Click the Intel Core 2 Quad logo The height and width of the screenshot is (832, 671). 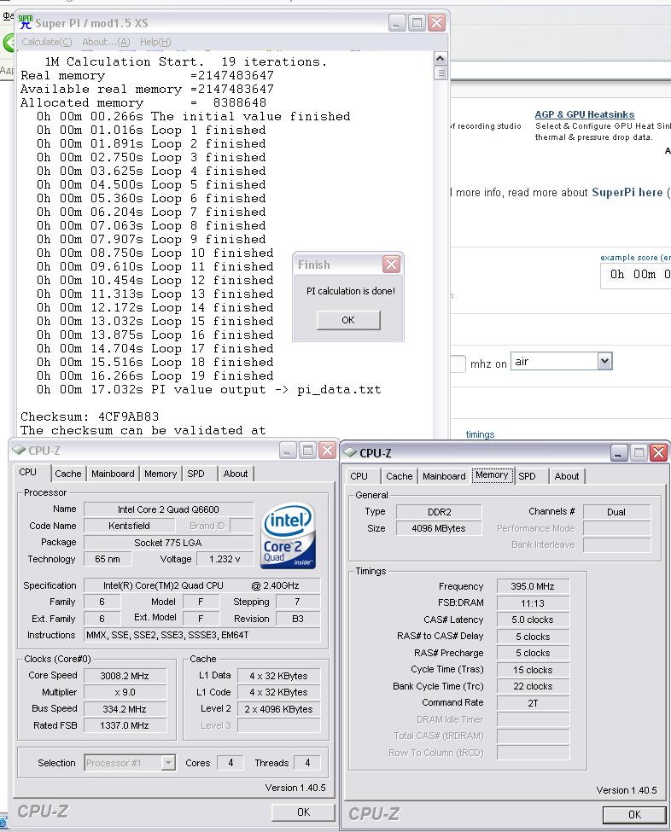[x=289, y=536]
